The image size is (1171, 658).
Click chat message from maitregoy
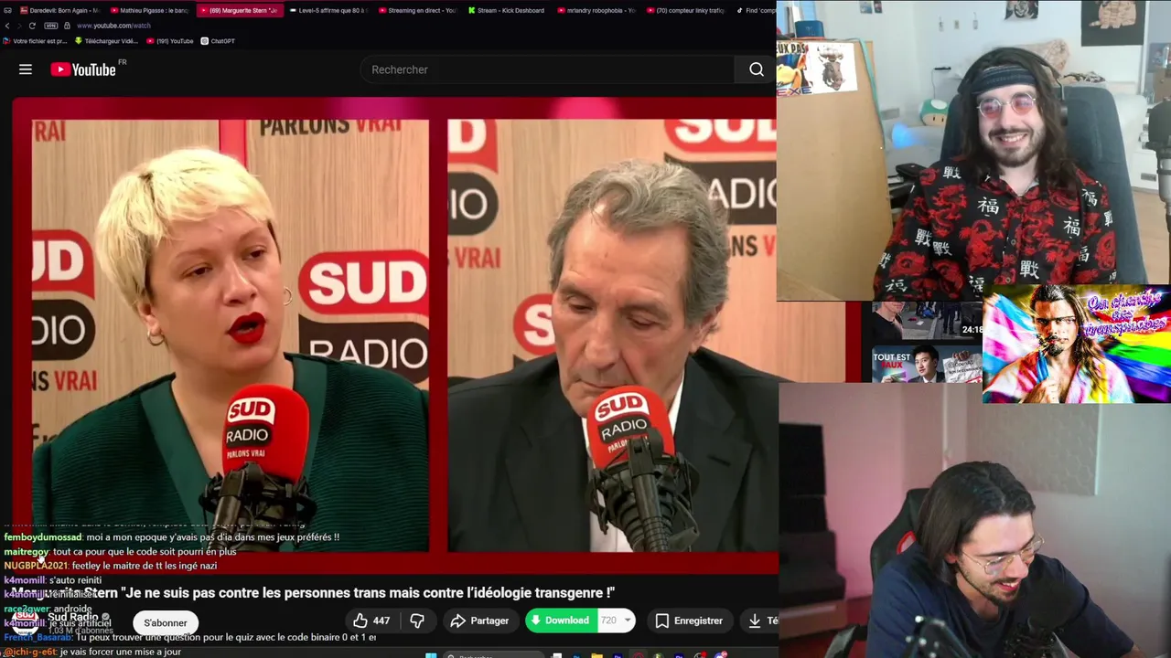(120, 552)
